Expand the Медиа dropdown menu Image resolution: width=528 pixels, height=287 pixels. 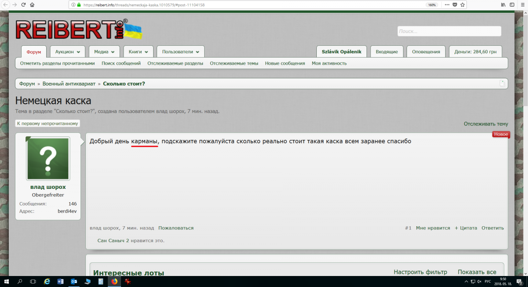point(104,52)
